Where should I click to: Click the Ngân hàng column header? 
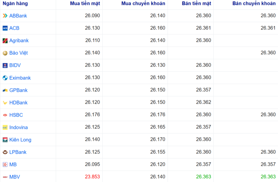(x=15, y=3)
